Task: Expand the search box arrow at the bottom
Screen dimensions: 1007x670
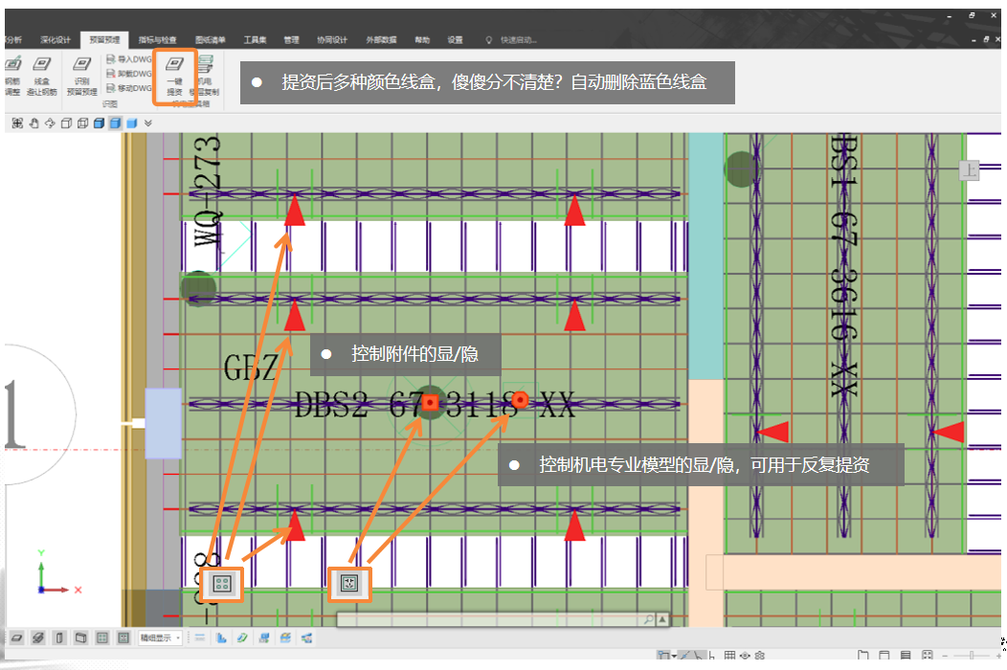Action: (x=661, y=620)
